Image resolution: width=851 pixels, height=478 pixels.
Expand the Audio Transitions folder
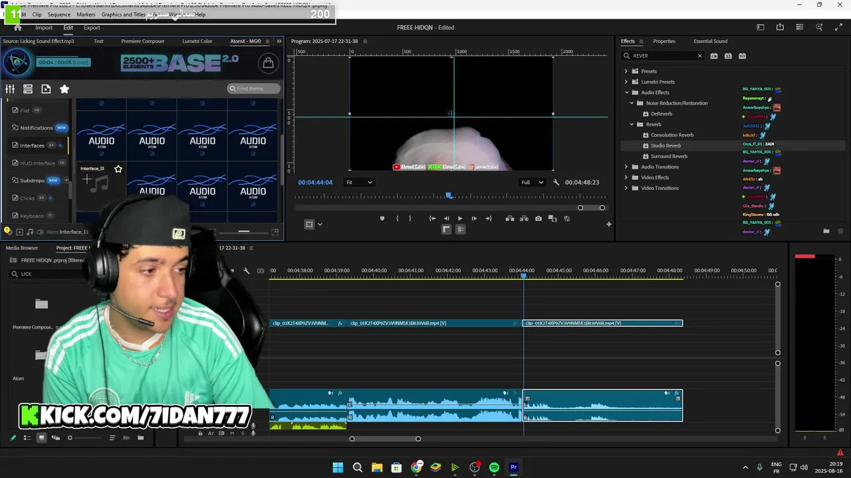[x=626, y=167]
